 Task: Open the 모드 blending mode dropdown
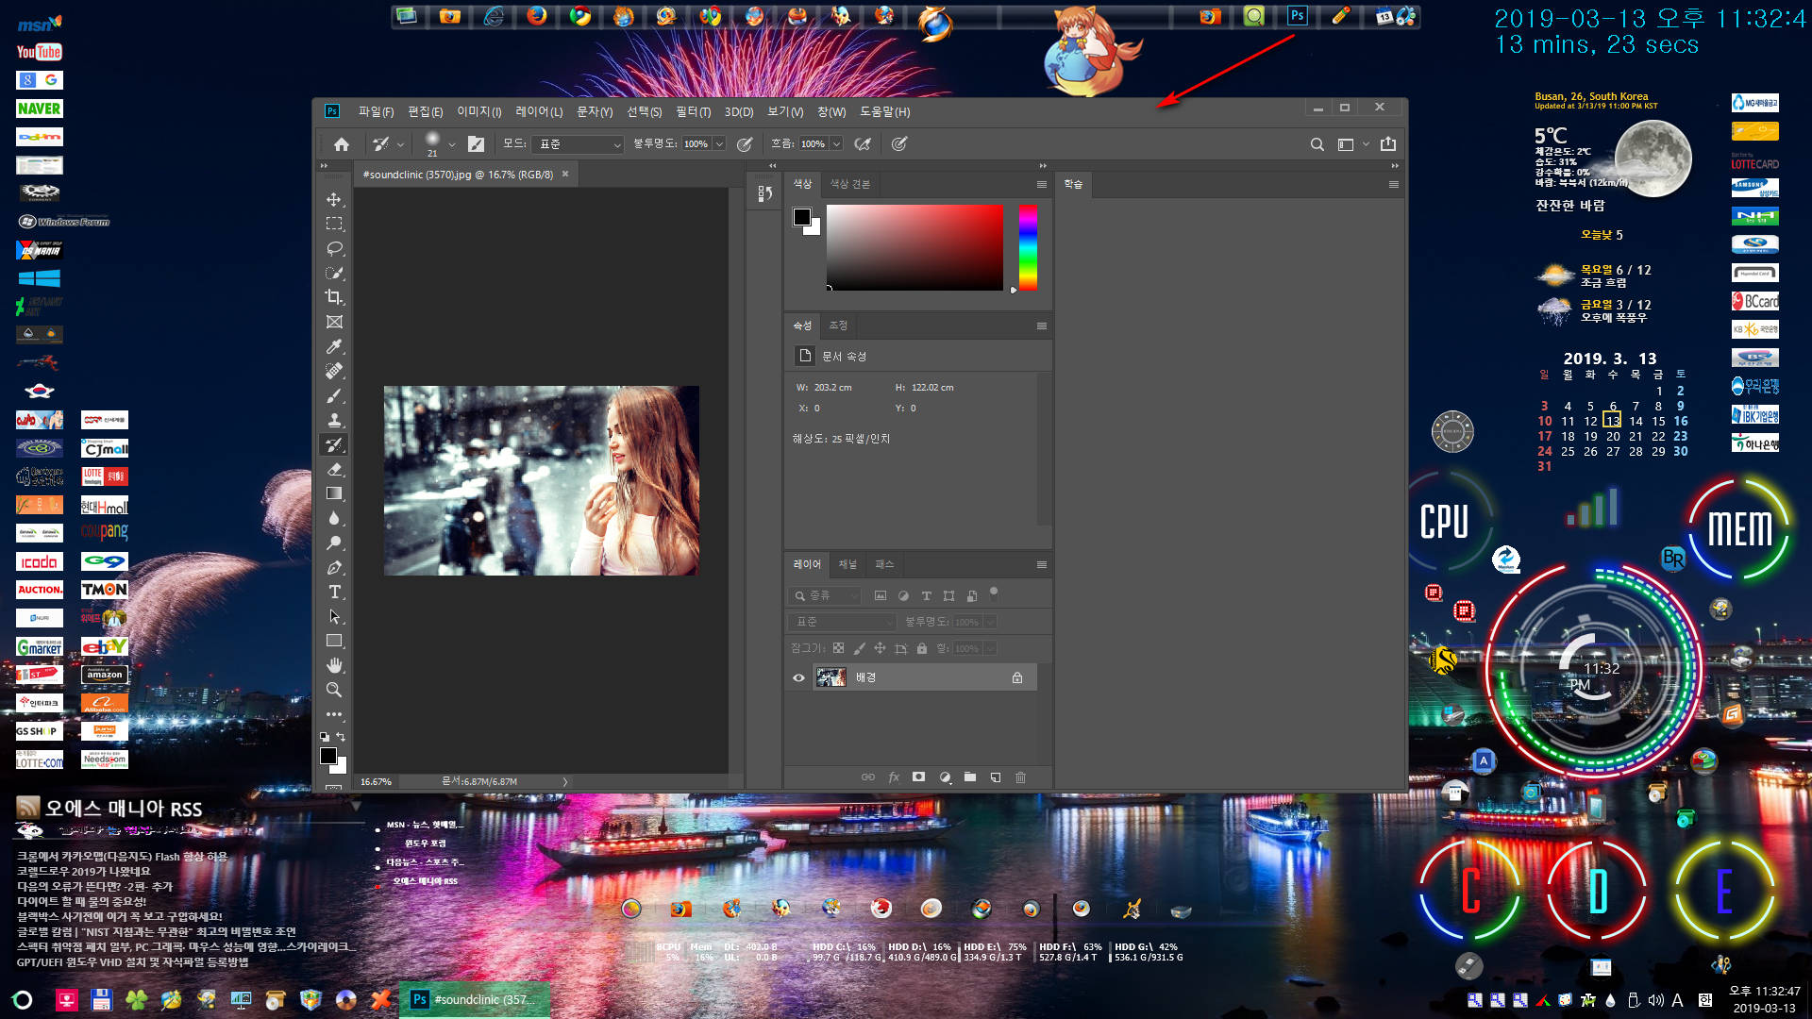click(x=579, y=144)
